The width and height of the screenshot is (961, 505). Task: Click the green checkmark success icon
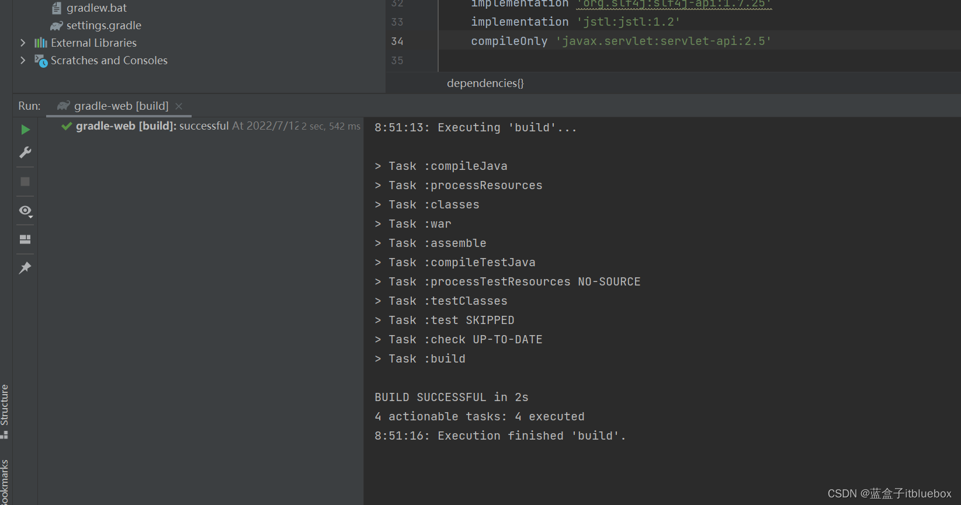[x=67, y=126]
